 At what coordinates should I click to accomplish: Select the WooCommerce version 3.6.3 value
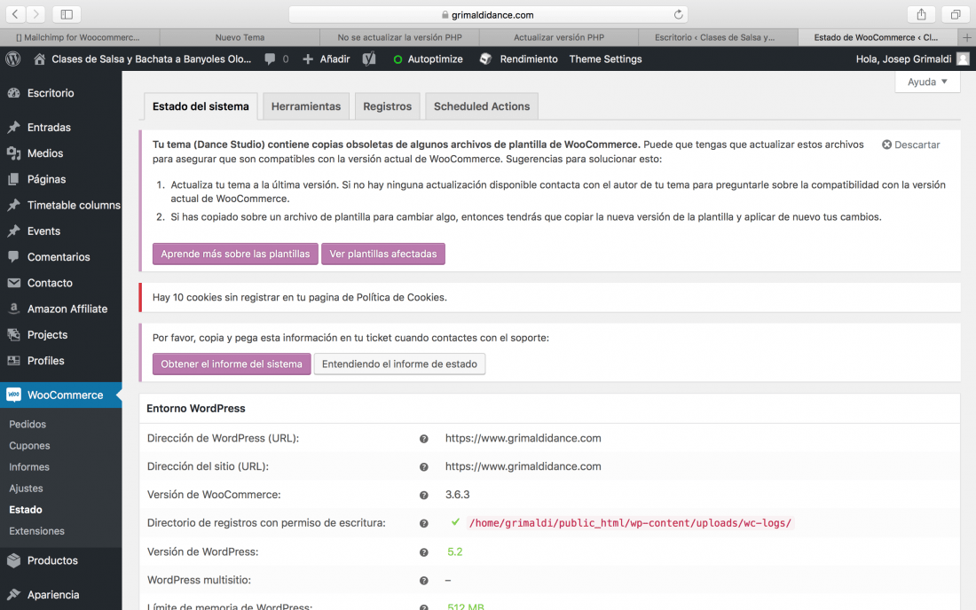click(x=458, y=495)
